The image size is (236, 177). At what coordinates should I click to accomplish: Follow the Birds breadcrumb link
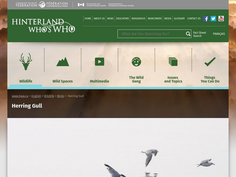tap(60, 96)
